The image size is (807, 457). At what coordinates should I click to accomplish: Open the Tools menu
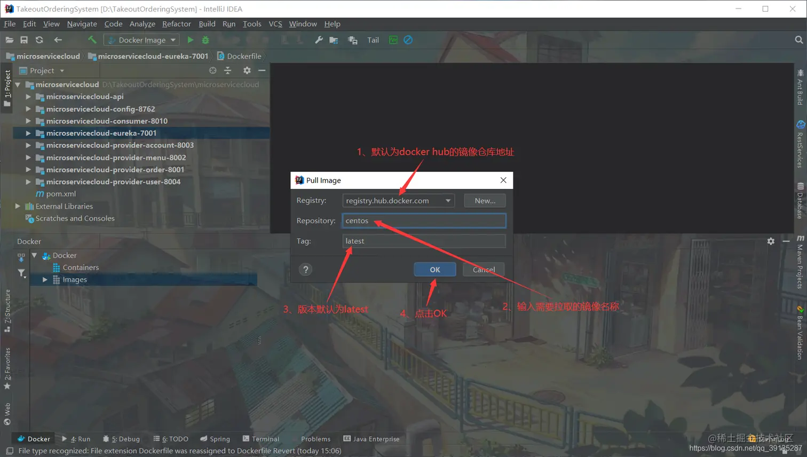pos(252,24)
